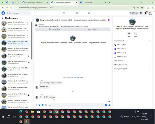Open Josie's House for Rent conversation
The image size is (155, 124).
point(15,62)
